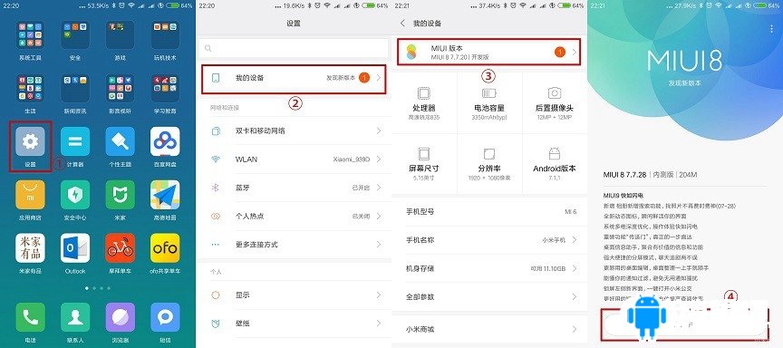Tap the 电话 phone dock icon
The image size is (783, 348).
pyautogui.click(x=31, y=317)
